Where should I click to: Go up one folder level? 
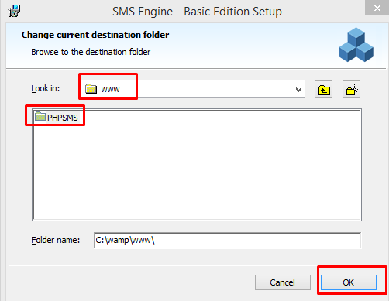[323, 90]
